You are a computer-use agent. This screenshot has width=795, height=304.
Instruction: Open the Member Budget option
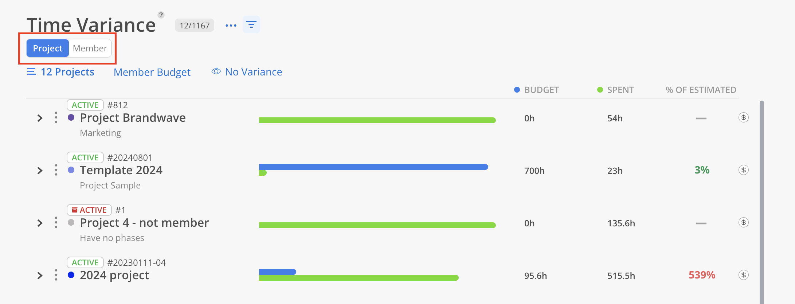pos(152,72)
